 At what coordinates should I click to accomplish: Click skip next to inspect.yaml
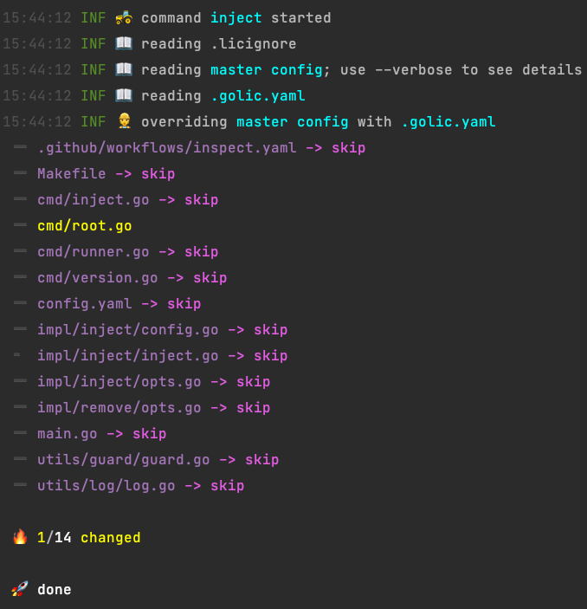coord(349,148)
